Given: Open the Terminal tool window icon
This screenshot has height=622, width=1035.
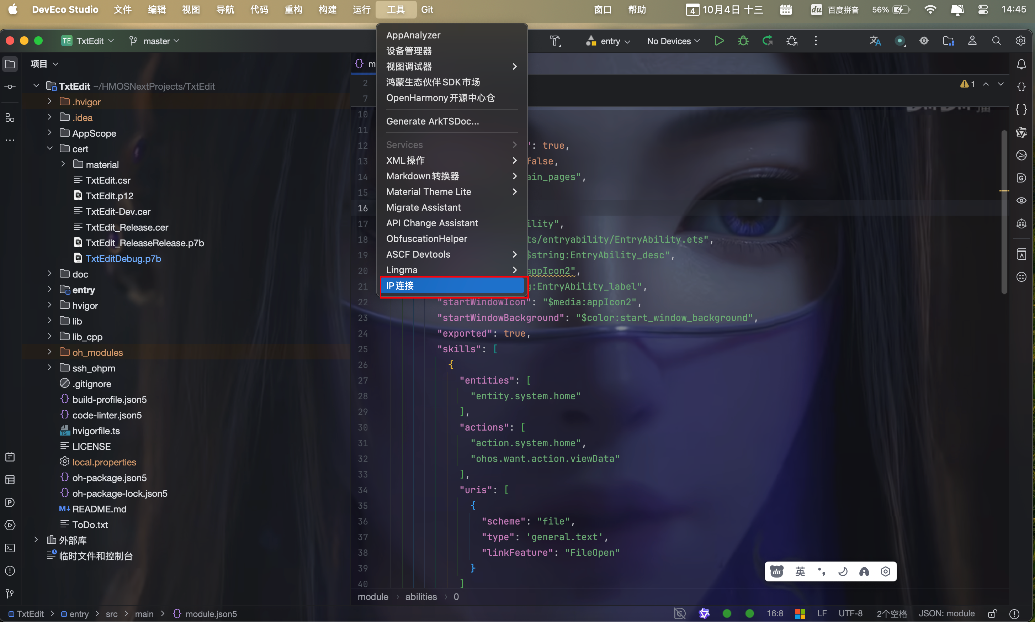Looking at the screenshot, I should [10, 548].
